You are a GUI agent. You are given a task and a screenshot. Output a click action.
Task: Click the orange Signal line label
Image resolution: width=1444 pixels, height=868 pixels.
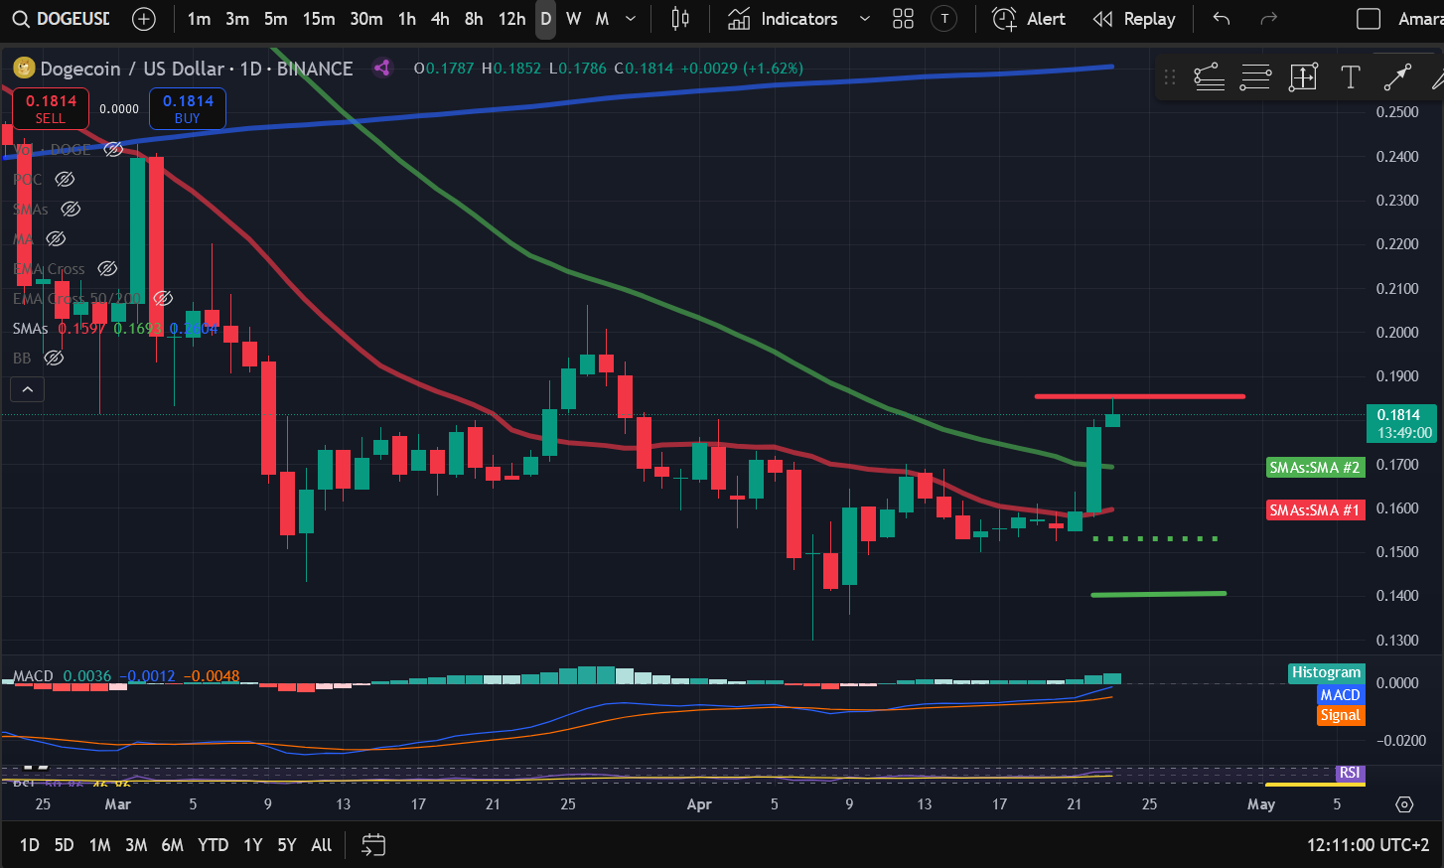[x=1340, y=715]
